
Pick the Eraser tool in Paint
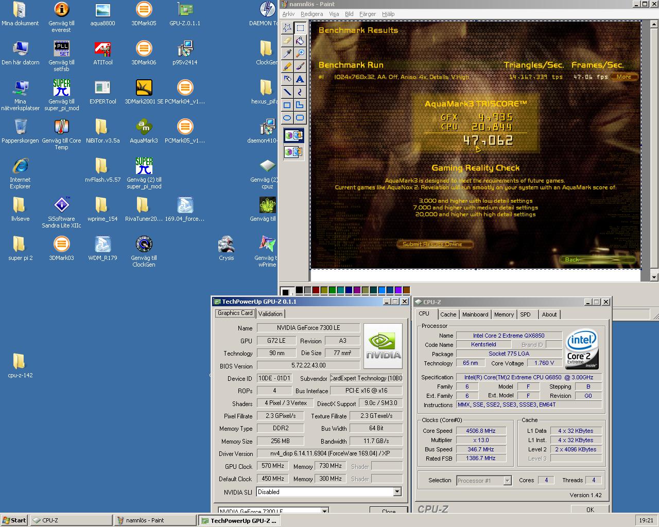click(287, 41)
